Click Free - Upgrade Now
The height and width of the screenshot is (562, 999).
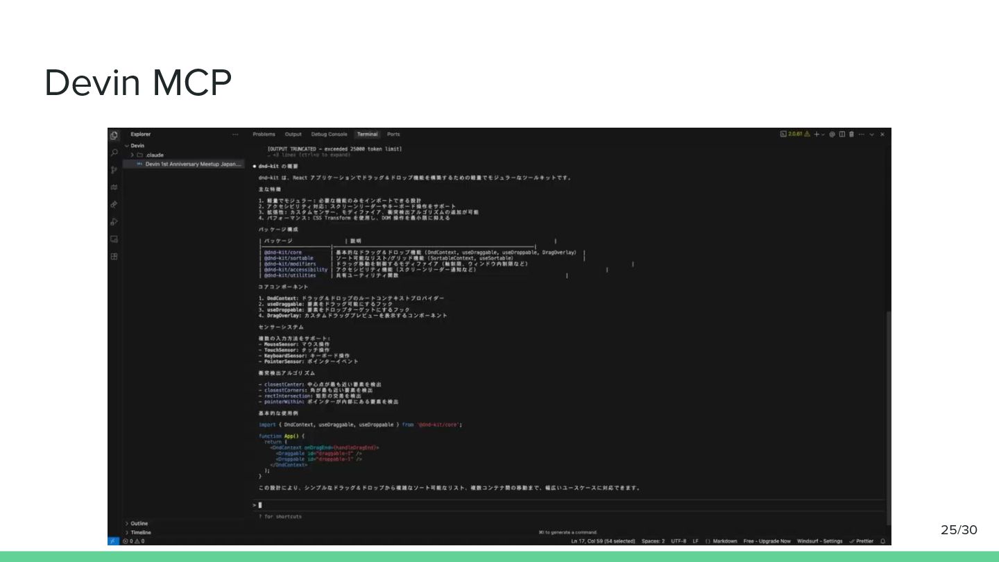[767, 541]
